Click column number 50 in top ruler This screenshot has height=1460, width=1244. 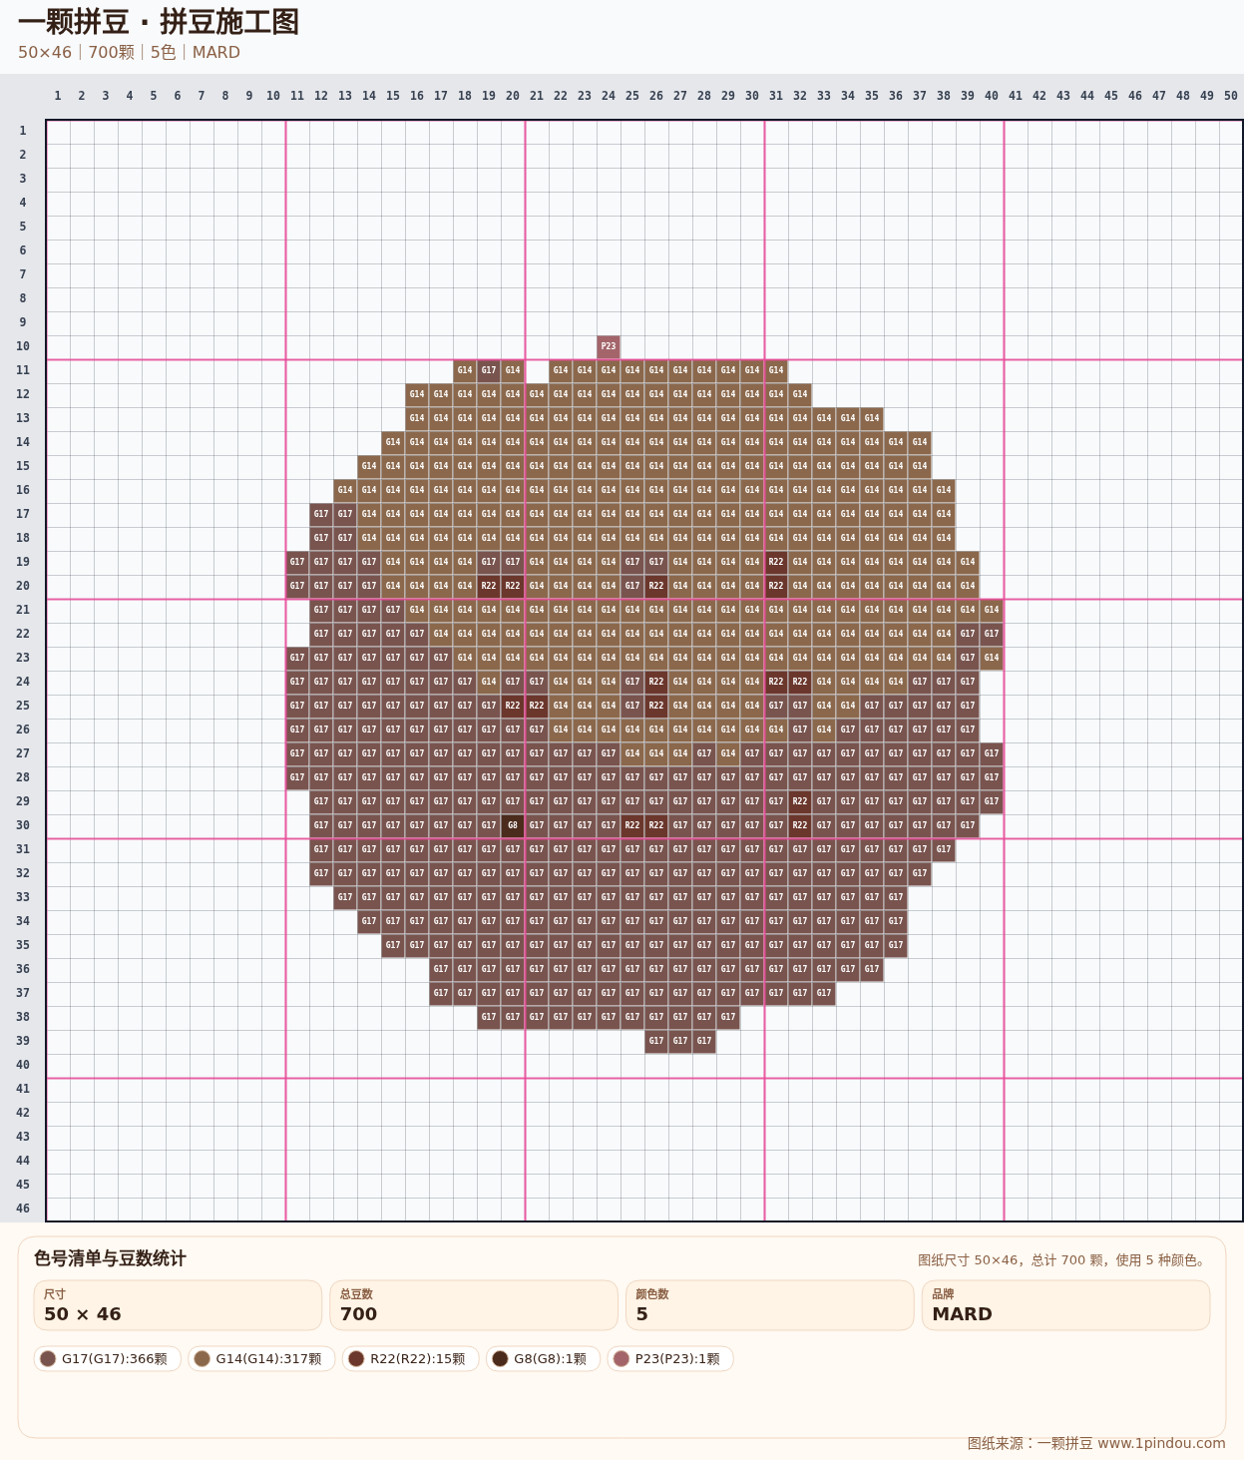[1231, 96]
